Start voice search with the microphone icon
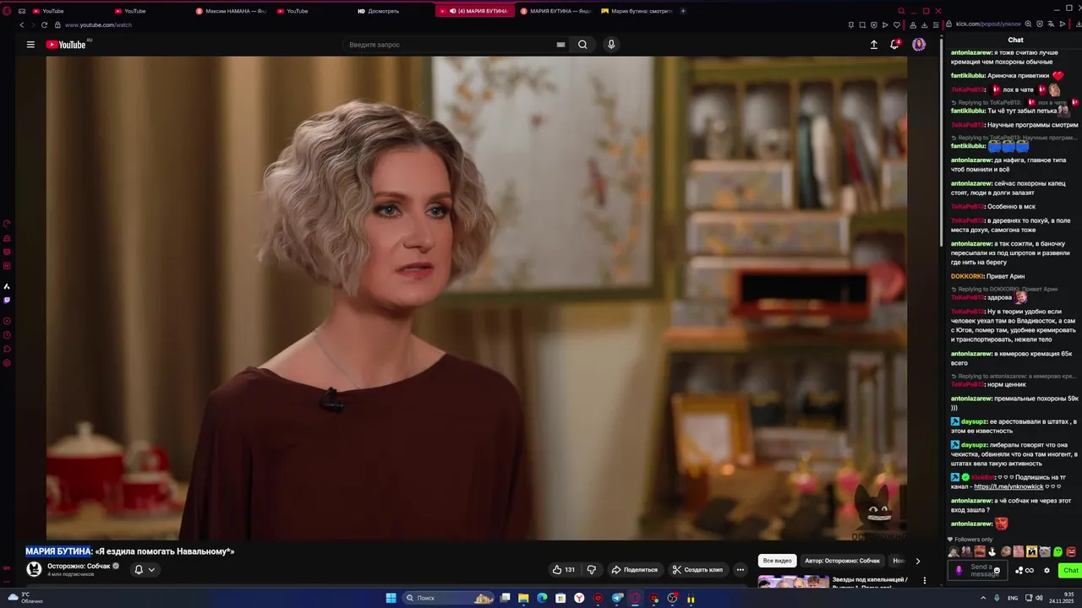This screenshot has width=1082, height=608. (x=611, y=45)
